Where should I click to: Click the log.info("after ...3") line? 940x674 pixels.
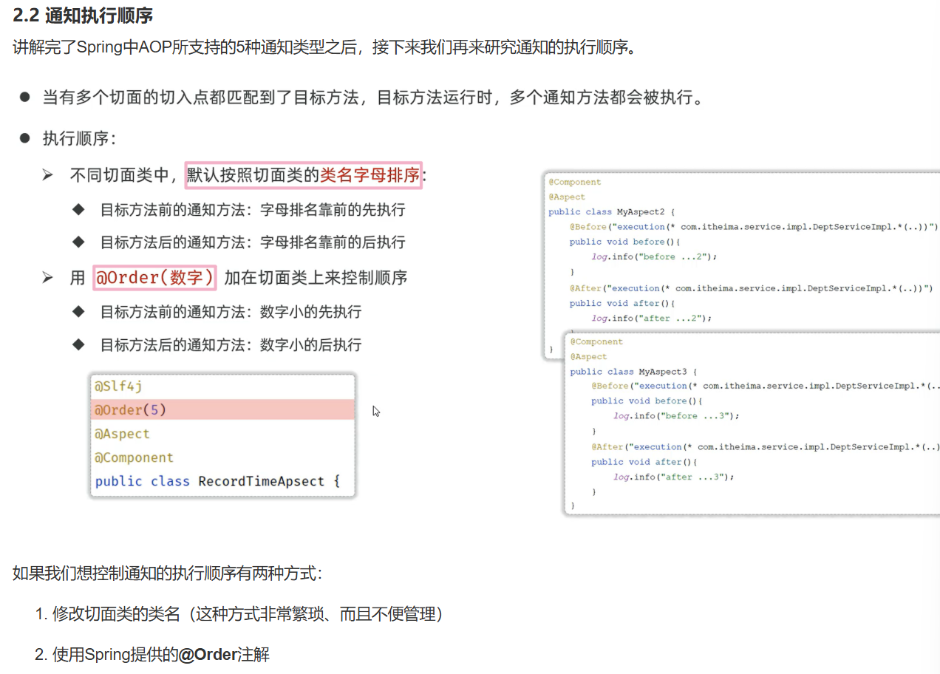[674, 477]
